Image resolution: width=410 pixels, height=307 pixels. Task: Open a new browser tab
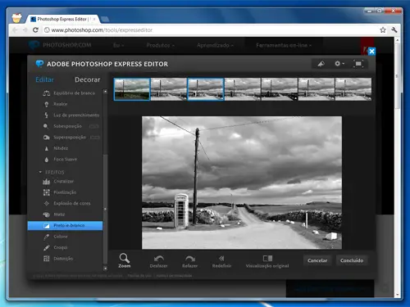pos(105,19)
